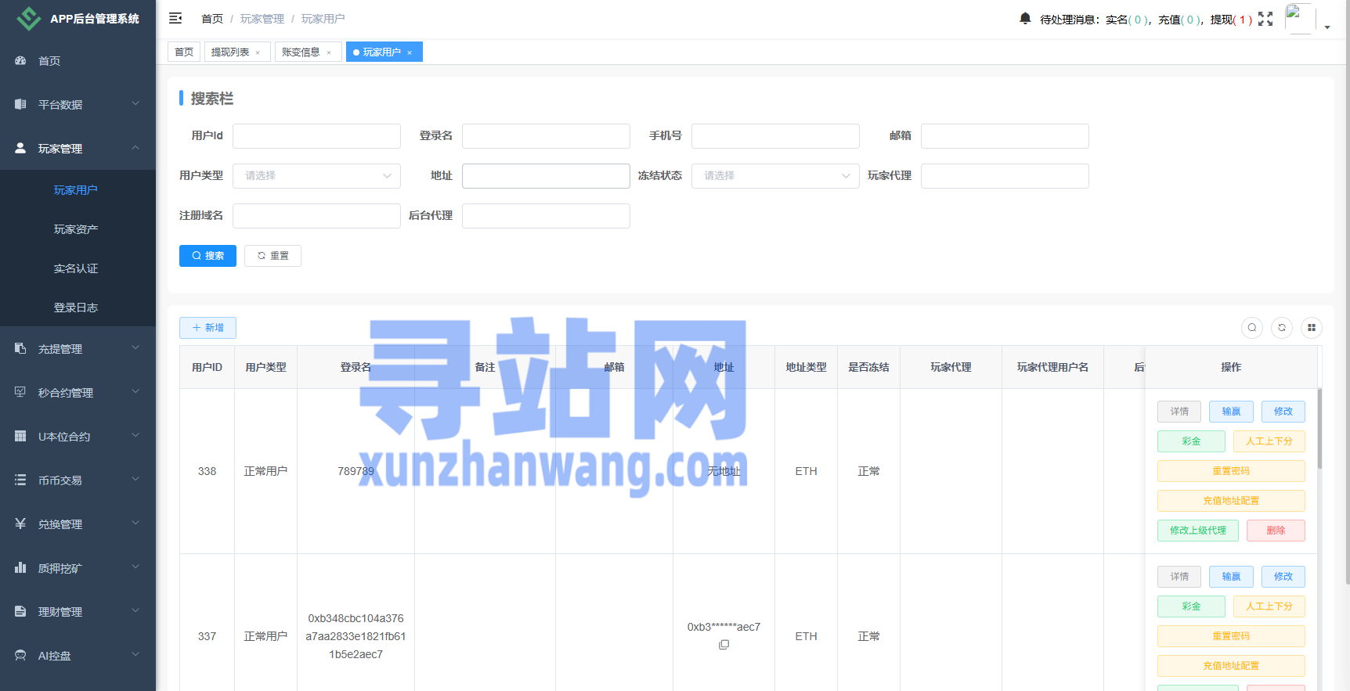This screenshot has width=1350, height=691.
Task: Open the column display grid icon
Action: tap(1312, 328)
